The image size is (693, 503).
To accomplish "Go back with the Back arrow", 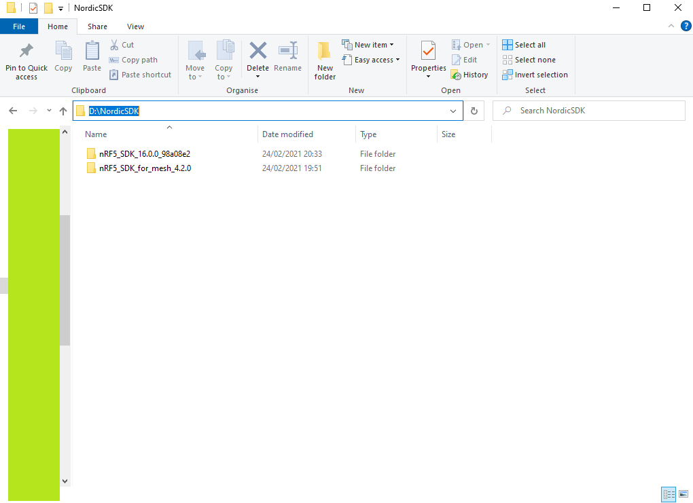I will (14, 111).
